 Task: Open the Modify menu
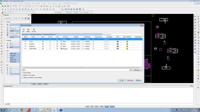[38, 3]
